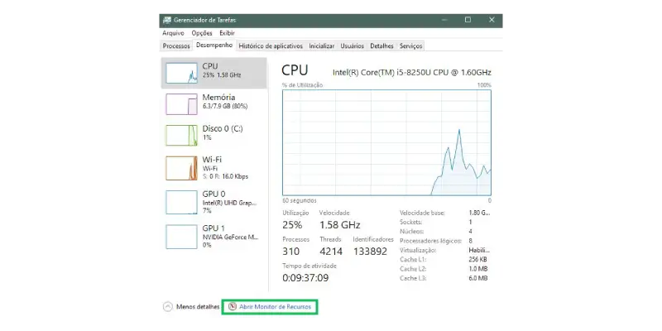The width and height of the screenshot is (662, 331).
Task: Switch to the Histórico de aplicativos tab
Action: coord(271,46)
